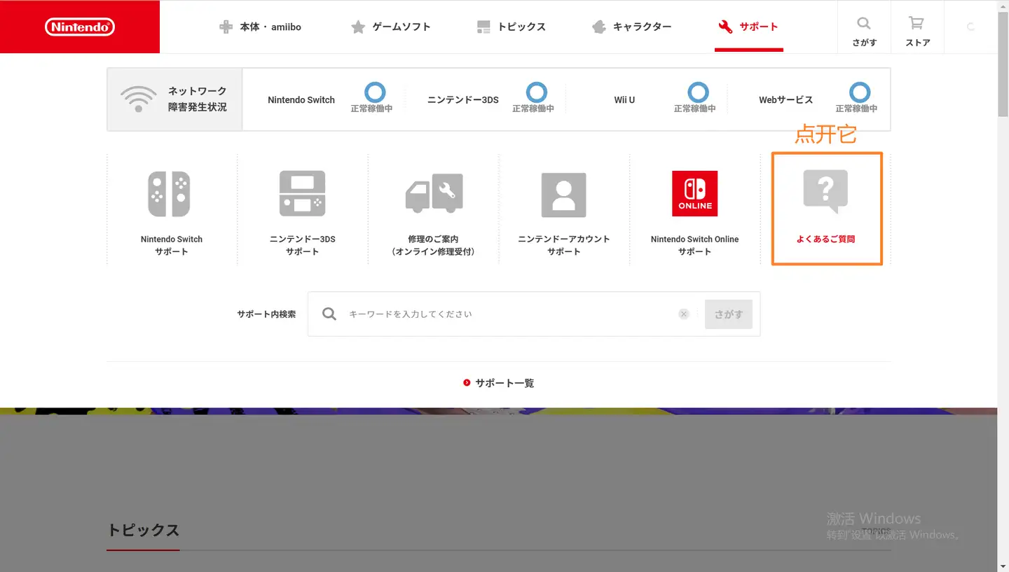Check Webサービス status circle
1009x572 pixels.
click(860, 92)
